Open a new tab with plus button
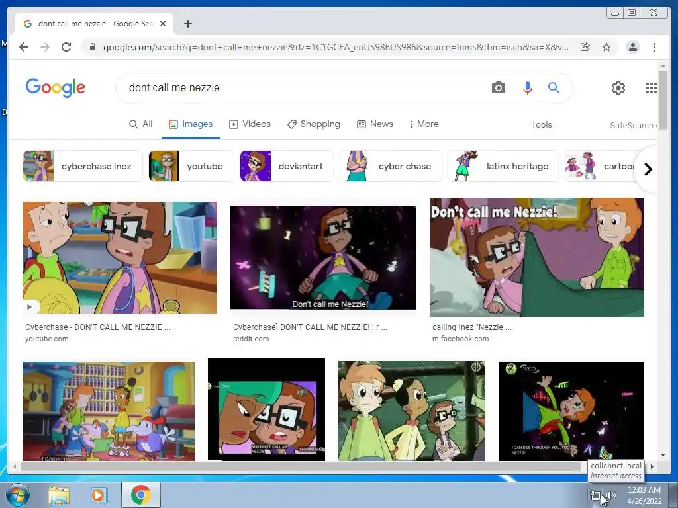 pyautogui.click(x=187, y=24)
